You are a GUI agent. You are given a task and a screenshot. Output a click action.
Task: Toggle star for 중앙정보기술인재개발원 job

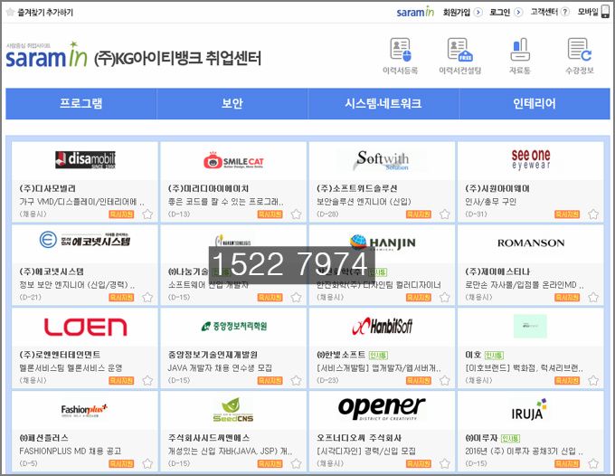coord(296,381)
